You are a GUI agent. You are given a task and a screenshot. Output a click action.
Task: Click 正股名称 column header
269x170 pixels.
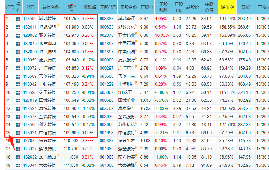point(128,7)
